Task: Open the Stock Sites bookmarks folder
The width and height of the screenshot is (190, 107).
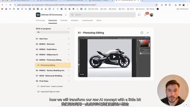Action: pyautogui.click(x=94, y=9)
